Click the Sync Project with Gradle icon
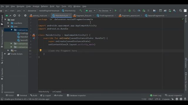 (x=165, y=10)
